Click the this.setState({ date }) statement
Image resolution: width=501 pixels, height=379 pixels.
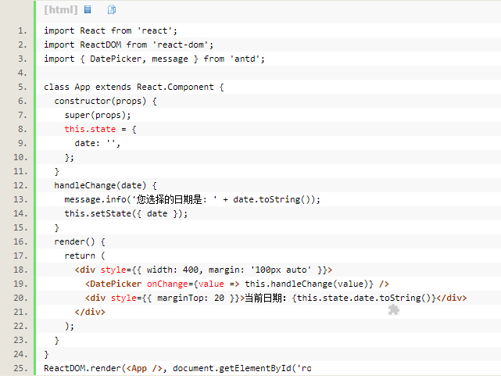126,213
